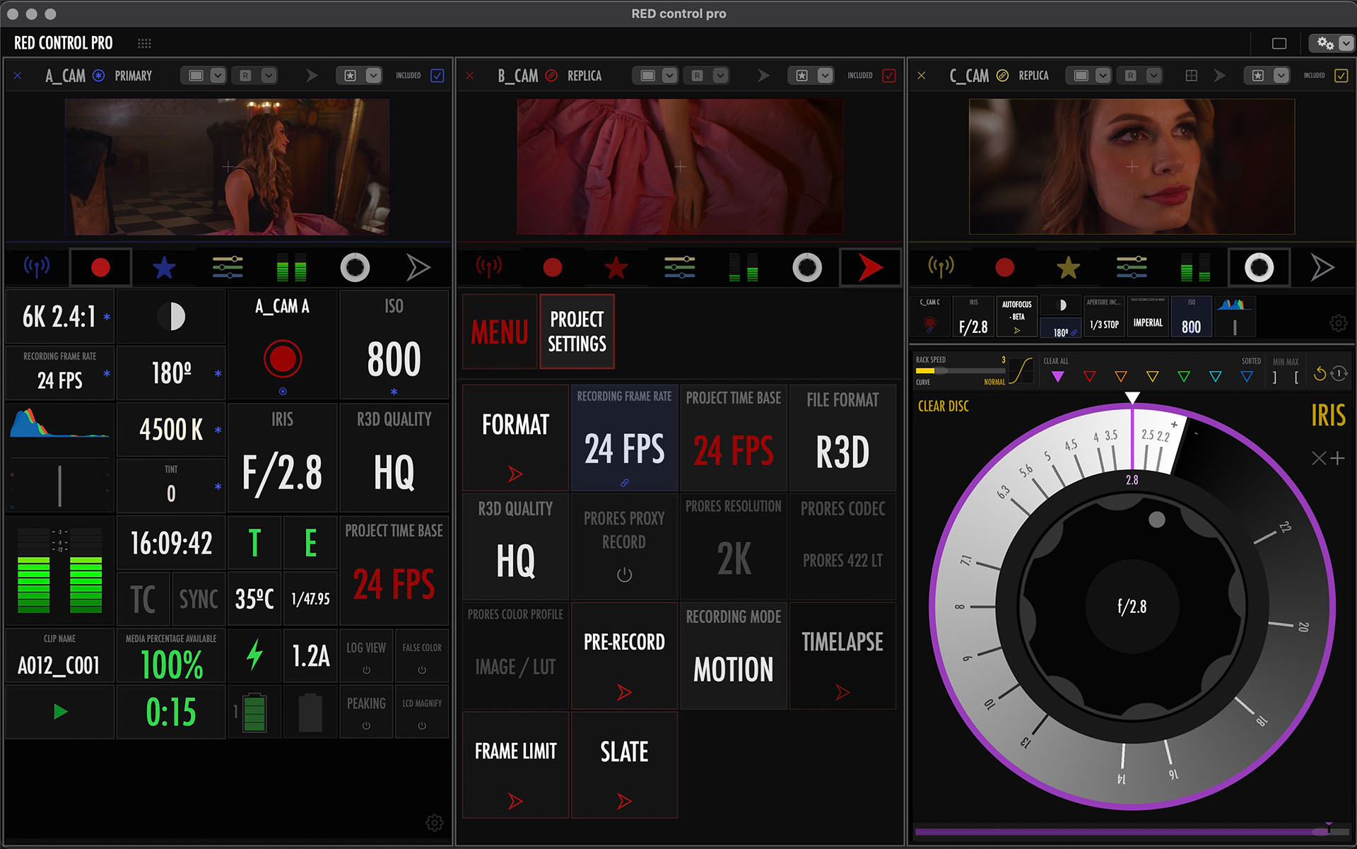The height and width of the screenshot is (849, 1357).
Task: Turn the f/2.8 iris dial on C_CAM
Action: 1132,606
